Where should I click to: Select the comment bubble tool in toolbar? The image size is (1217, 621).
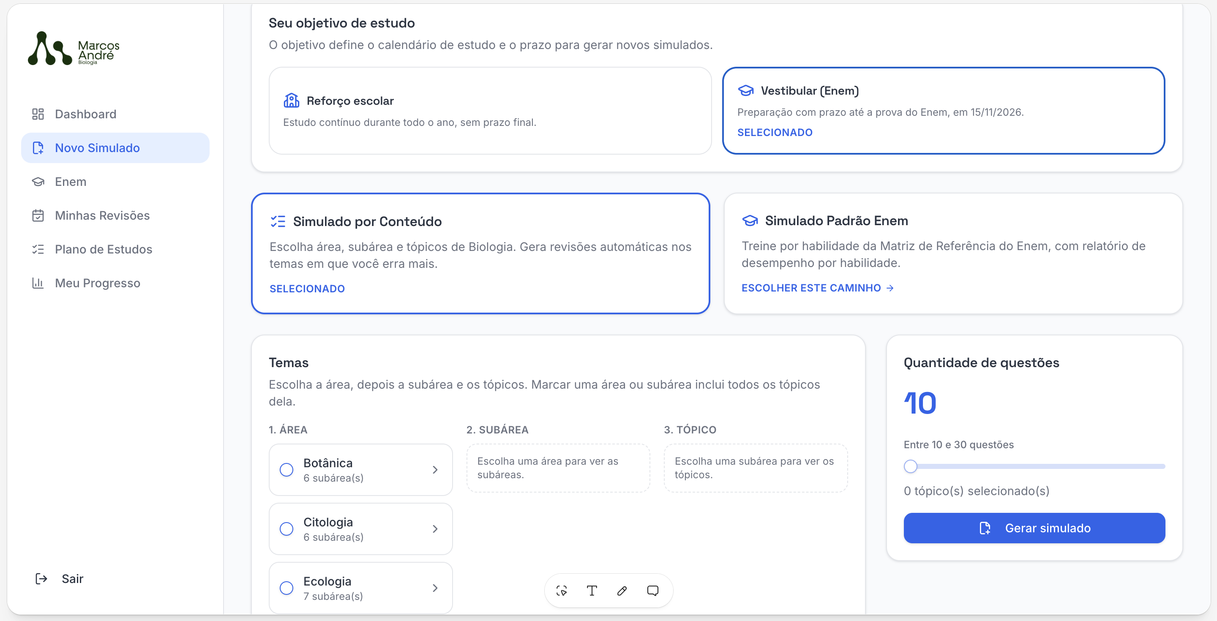tap(652, 590)
